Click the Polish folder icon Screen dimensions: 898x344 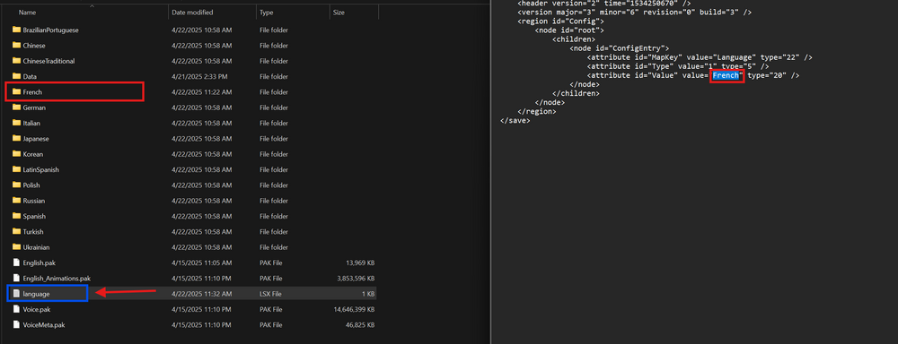point(16,185)
